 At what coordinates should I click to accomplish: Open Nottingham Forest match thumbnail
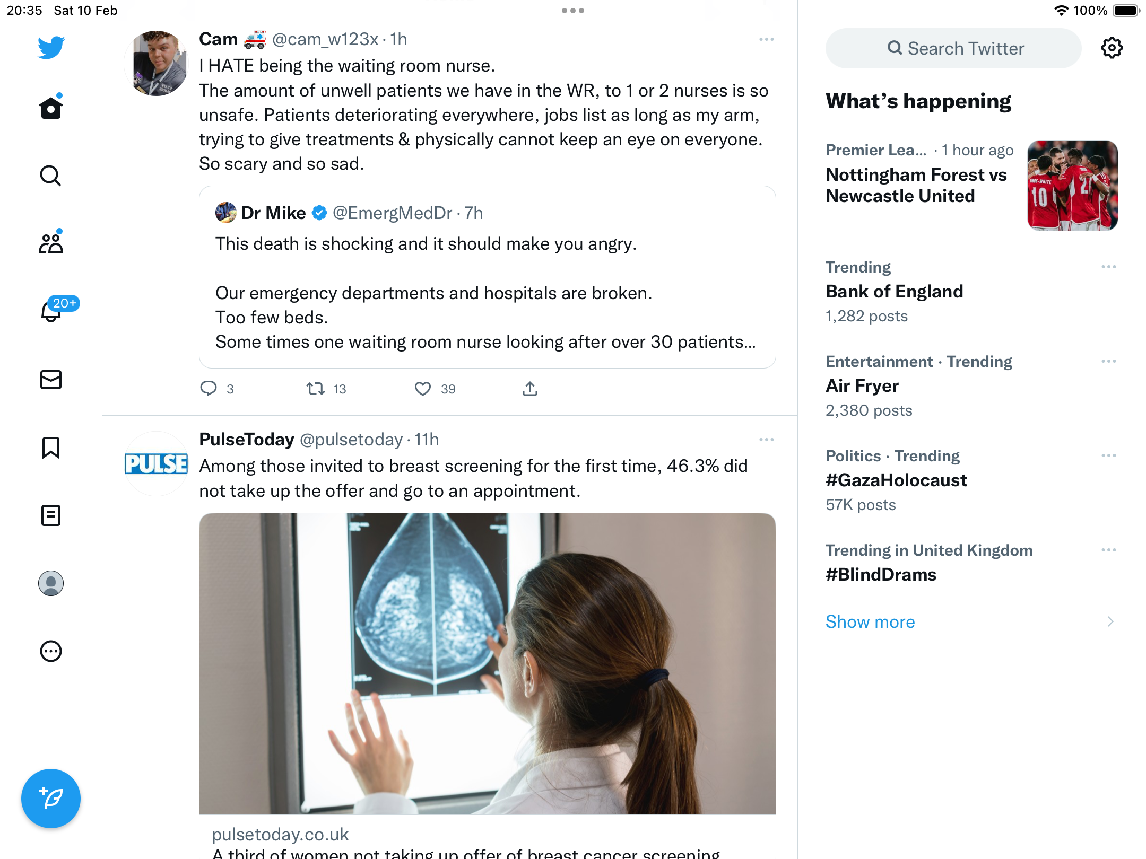coord(1073,186)
